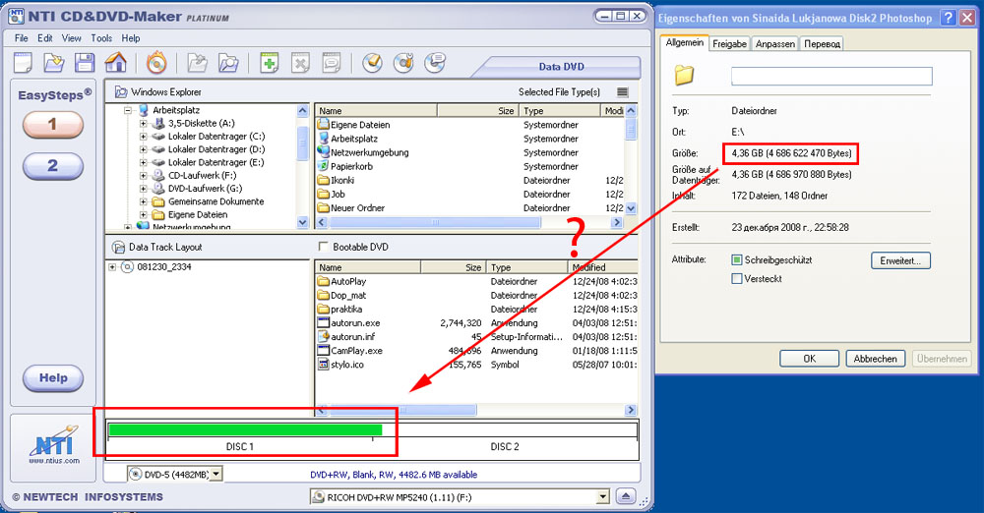984x513 pixels.
Task: Toggle the Schreibgeschützt attribute checkbox
Action: [x=737, y=259]
